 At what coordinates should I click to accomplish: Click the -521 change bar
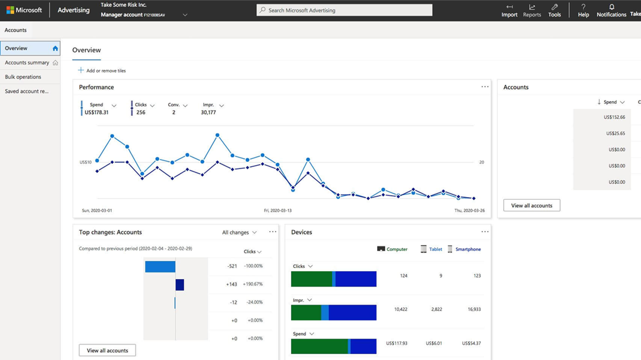(160, 266)
